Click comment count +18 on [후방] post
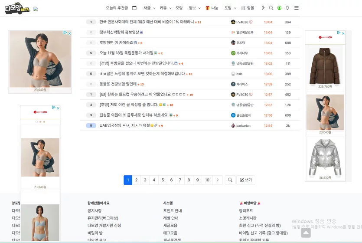362x243 pixels. click(170, 105)
